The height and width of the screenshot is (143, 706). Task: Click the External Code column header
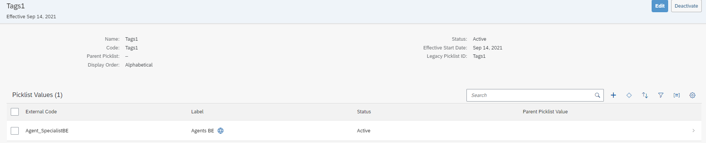tap(41, 112)
